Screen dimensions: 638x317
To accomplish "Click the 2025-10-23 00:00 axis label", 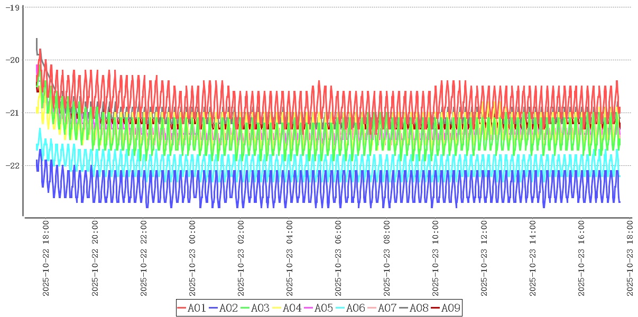I will (192, 259).
